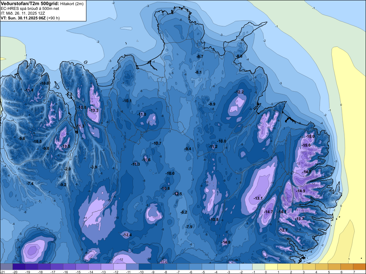The height and width of the screenshot is (274, 366).
Task: Click the orange legend swatch right of label 7
Action: click(x=359, y=267)
